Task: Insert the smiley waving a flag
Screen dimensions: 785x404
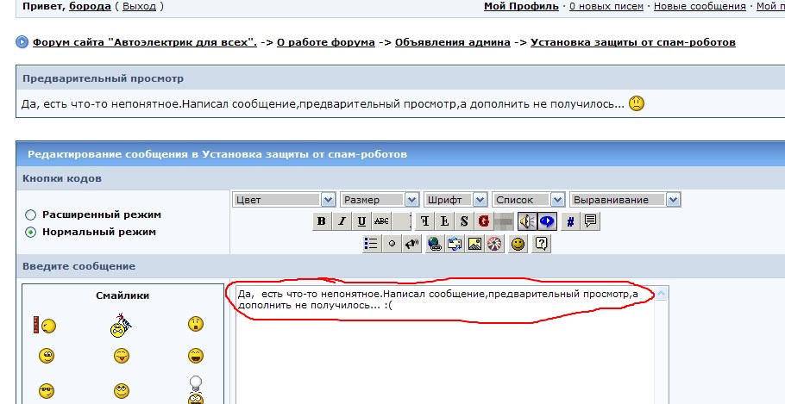Action: (121, 325)
